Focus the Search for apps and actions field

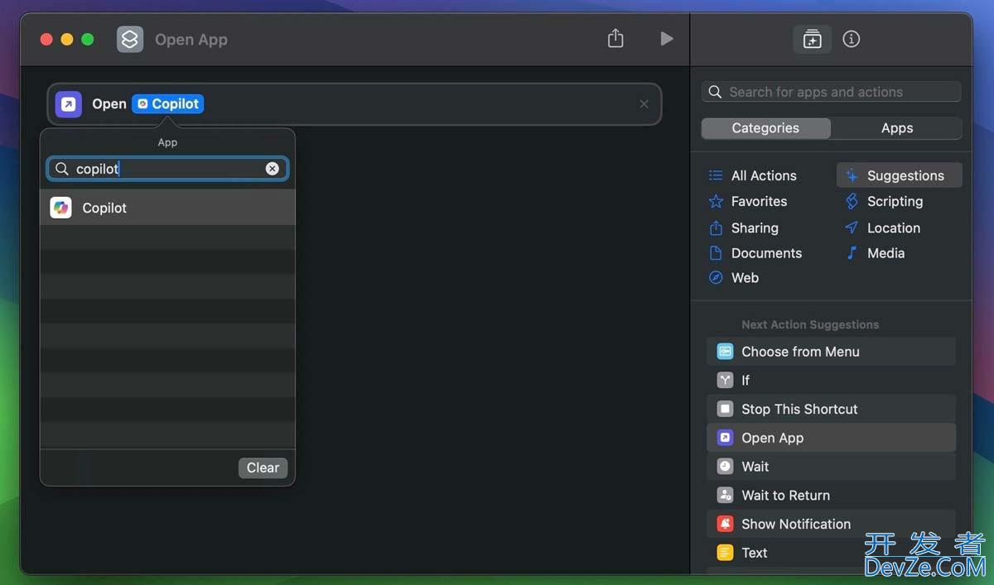[832, 92]
